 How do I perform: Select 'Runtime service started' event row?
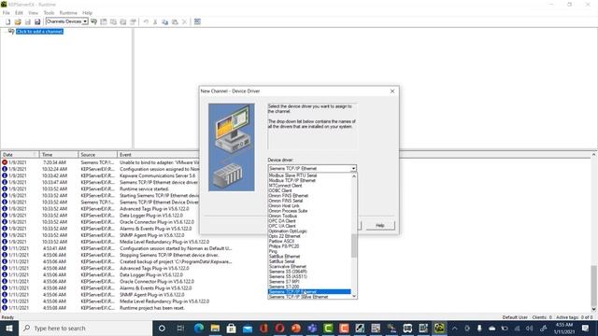click(144, 189)
